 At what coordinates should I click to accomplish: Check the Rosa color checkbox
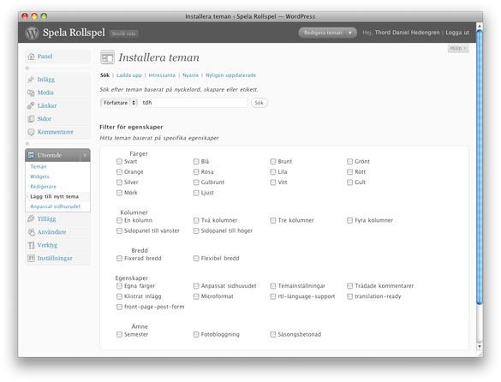tap(196, 172)
